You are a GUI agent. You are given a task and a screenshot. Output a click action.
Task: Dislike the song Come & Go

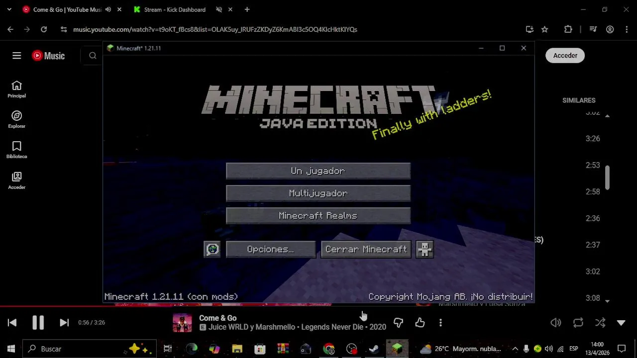tap(398, 323)
